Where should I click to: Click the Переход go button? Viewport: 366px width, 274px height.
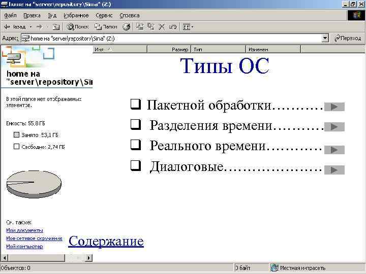(x=348, y=38)
